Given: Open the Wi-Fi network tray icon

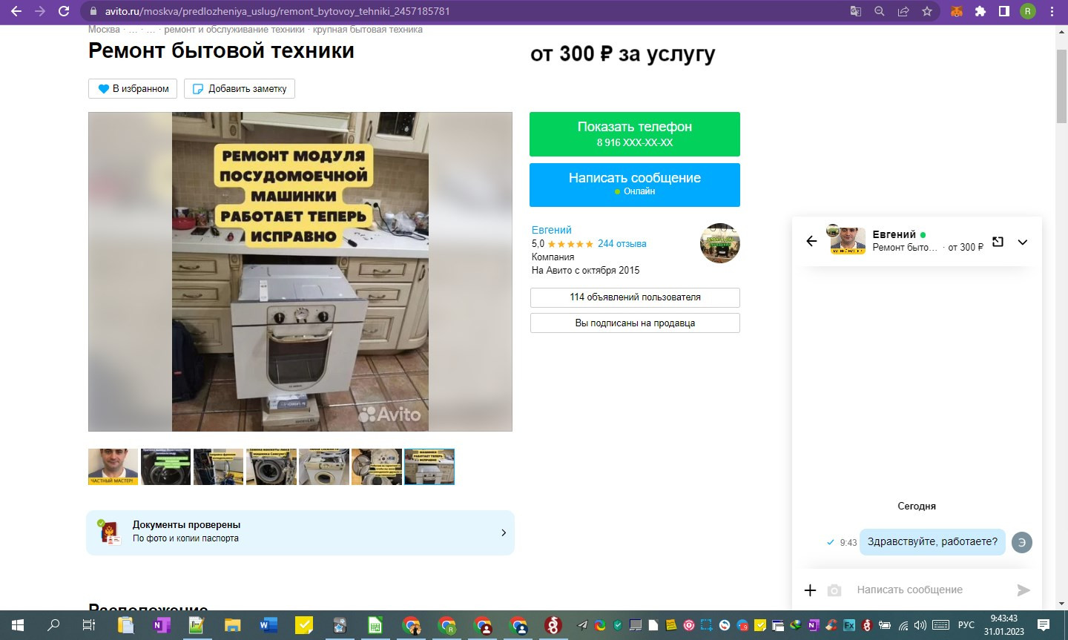Looking at the screenshot, I should tap(903, 625).
